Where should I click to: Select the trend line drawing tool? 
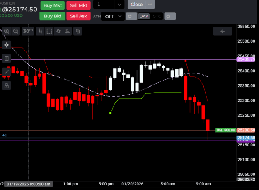pyautogui.click(x=7, y=72)
